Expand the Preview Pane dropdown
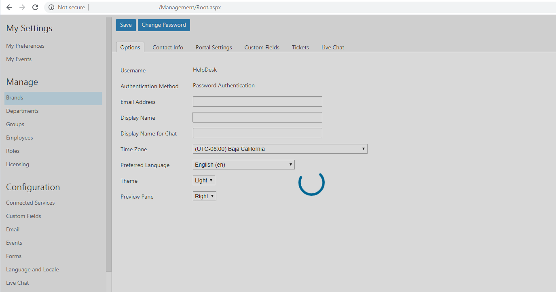This screenshot has height=292, width=556. 204,196
